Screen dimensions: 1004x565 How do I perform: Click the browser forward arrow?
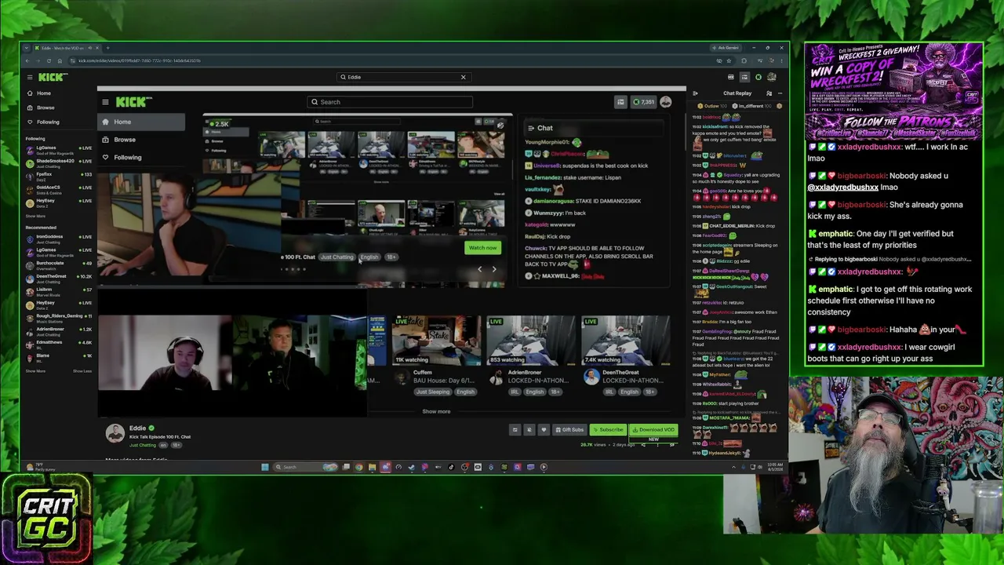[x=38, y=60]
